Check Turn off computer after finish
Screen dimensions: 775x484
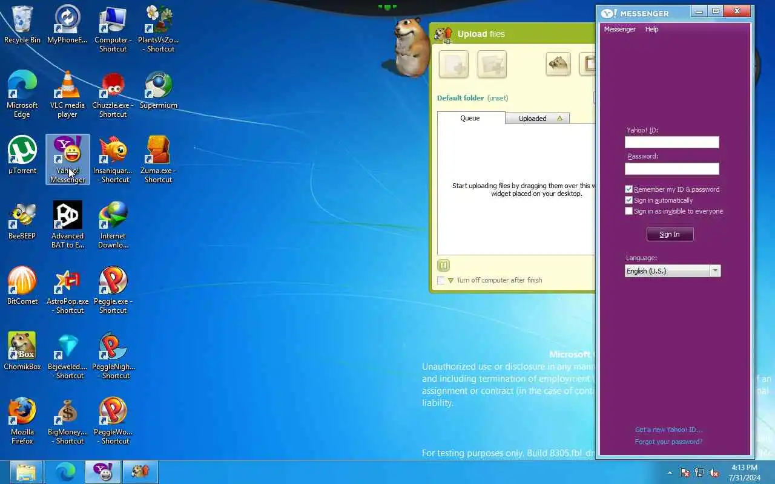(441, 280)
